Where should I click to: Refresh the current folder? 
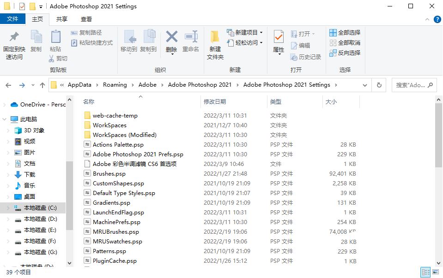coord(379,85)
